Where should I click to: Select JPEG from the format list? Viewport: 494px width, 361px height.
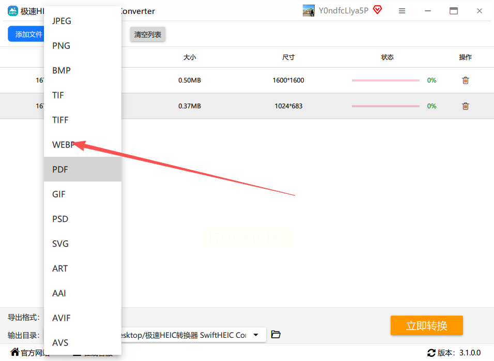(83, 21)
